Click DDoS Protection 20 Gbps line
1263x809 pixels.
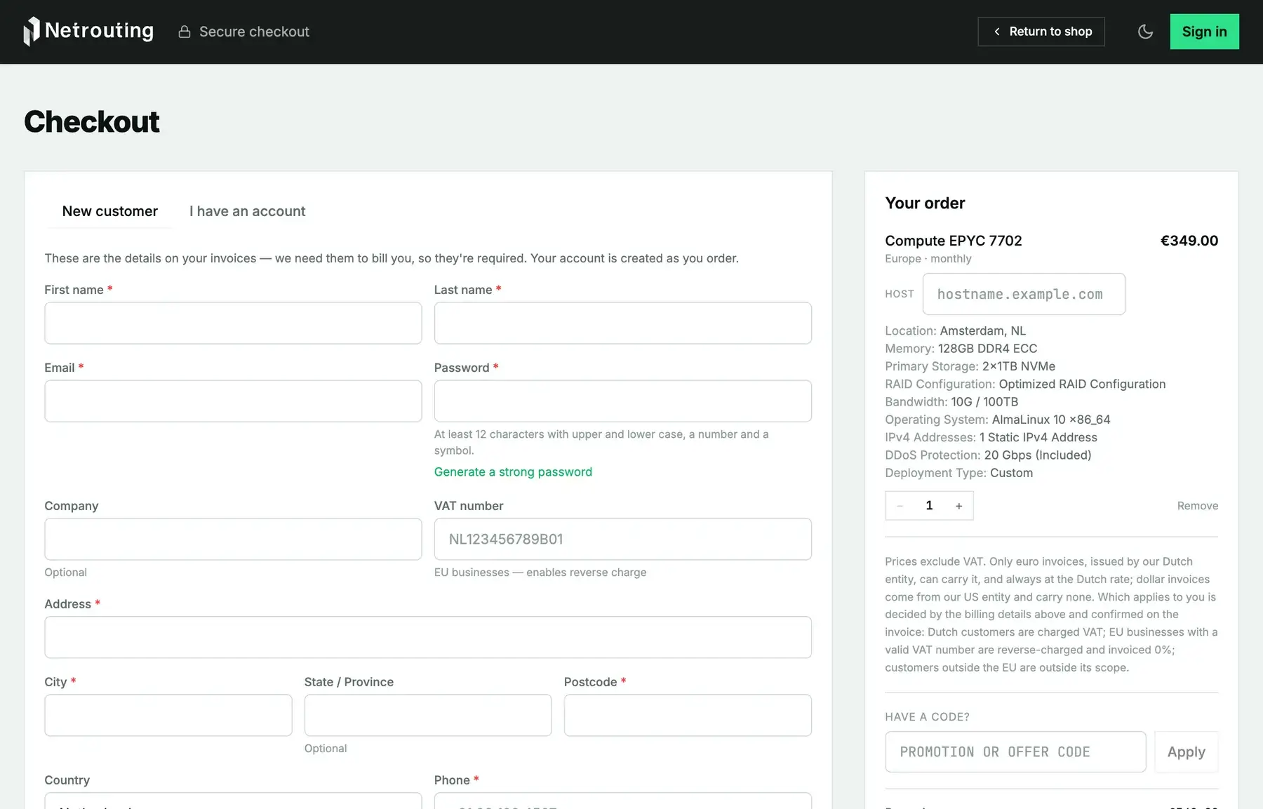pyautogui.click(x=988, y=455)
